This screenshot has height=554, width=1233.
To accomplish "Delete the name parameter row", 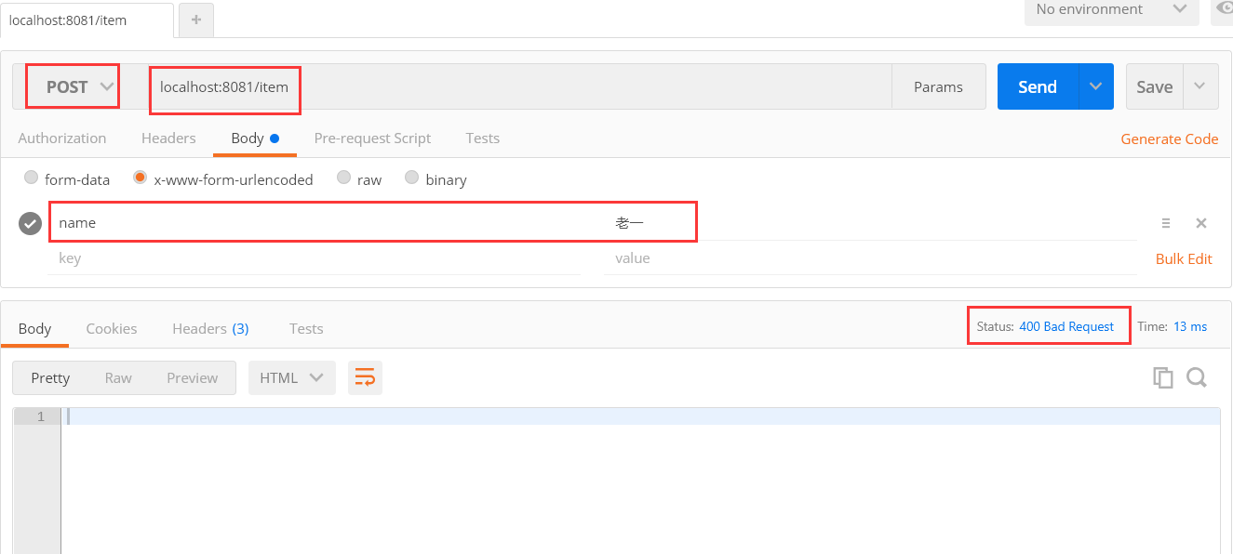I will (x=1201, y=223).
